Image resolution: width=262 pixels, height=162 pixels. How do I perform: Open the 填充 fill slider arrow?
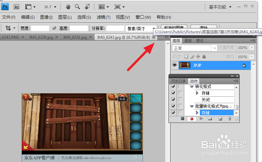(252, 57)
